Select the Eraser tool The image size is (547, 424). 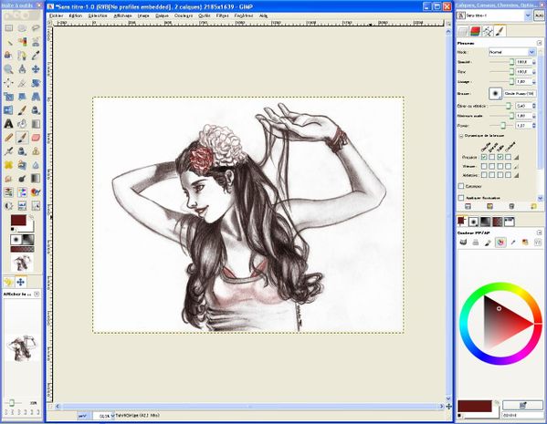[36, 138]
